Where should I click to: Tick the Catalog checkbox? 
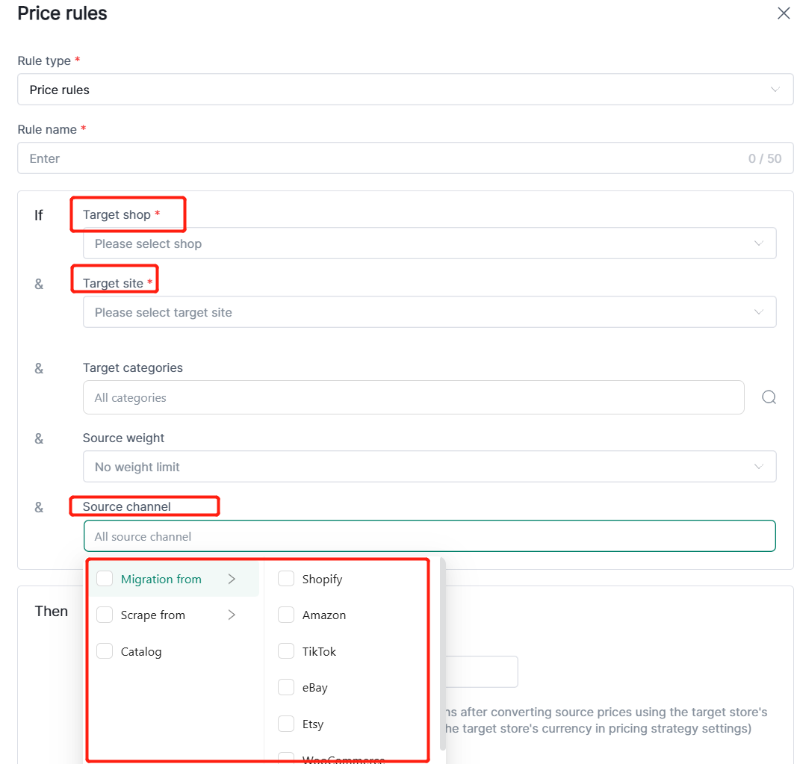coord(105,651)
